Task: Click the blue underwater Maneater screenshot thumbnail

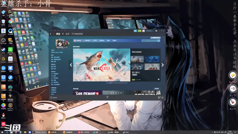Action: pos(152,59)
